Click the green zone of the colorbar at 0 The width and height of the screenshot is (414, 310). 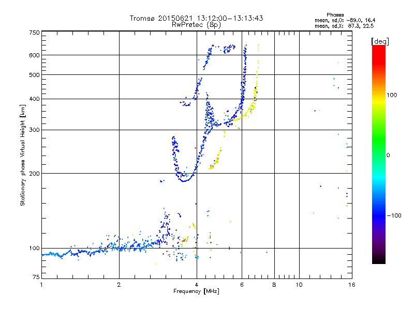coord(378,154)
